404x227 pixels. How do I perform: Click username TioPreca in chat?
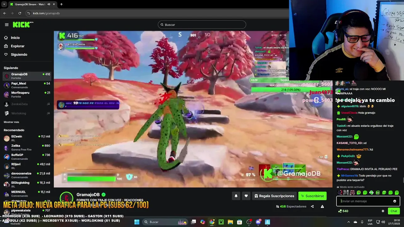point(342,169)
